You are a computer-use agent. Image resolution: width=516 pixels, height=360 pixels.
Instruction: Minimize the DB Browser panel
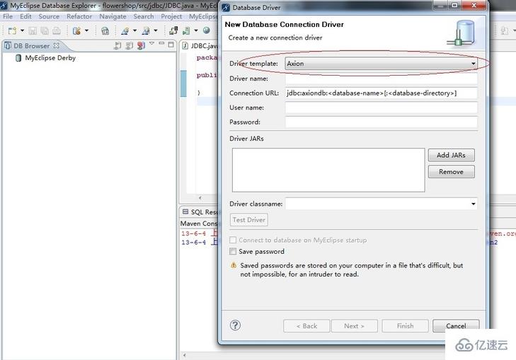(x=161, y=43)
